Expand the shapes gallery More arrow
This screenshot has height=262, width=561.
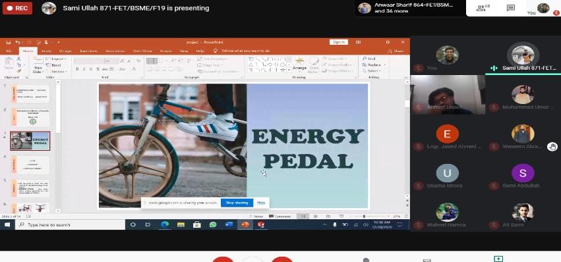point(289,70)
